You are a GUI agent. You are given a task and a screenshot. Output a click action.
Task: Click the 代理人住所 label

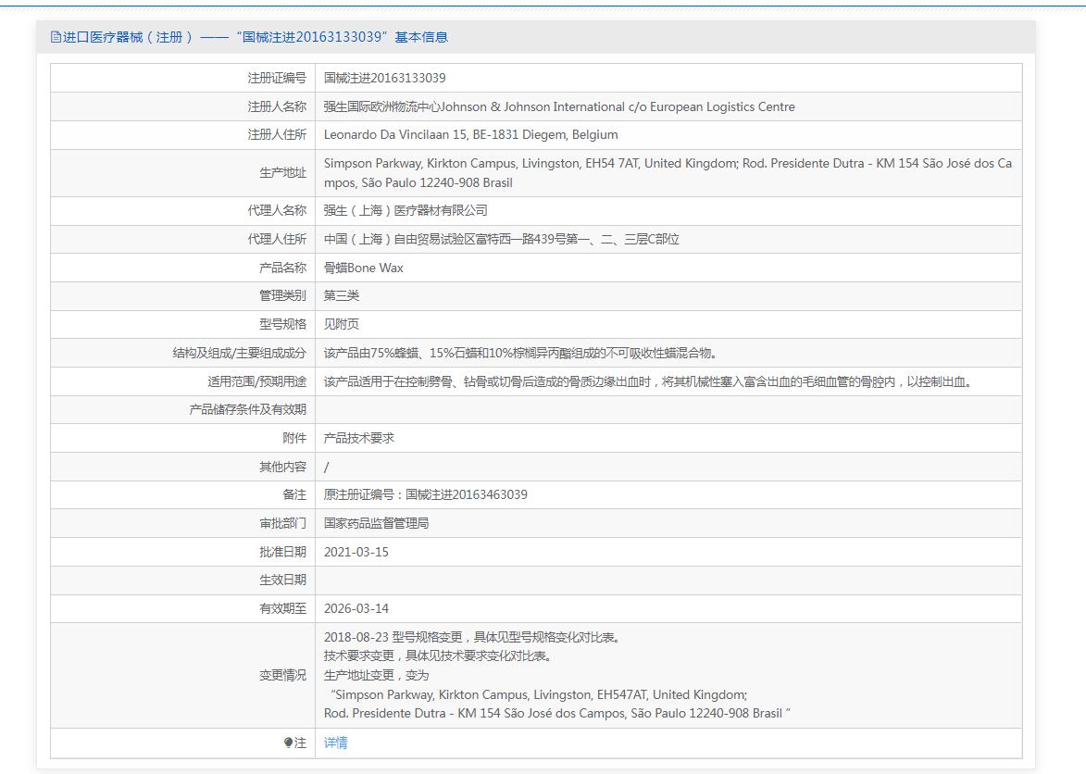pyautogui.click(x=277, y=240)
